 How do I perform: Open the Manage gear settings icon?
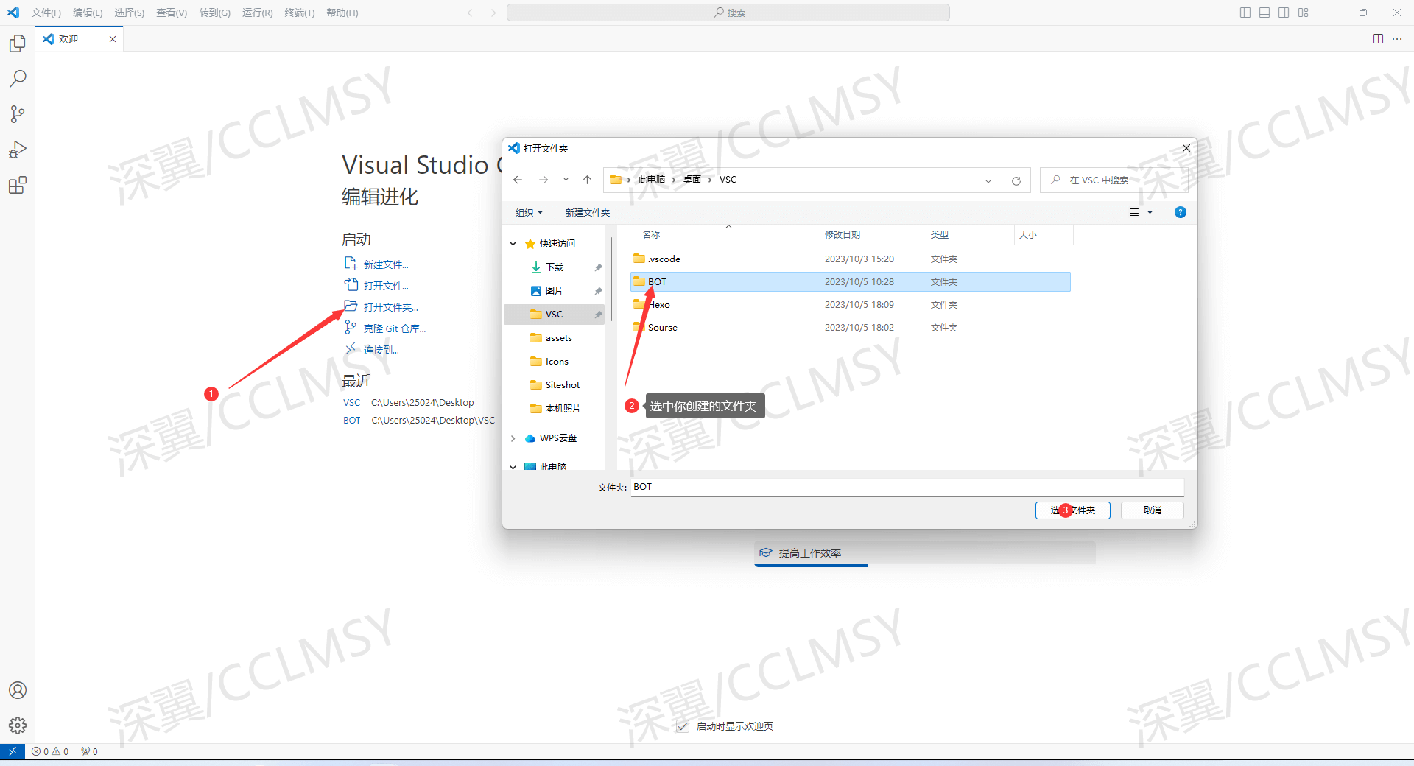[18, 725]
